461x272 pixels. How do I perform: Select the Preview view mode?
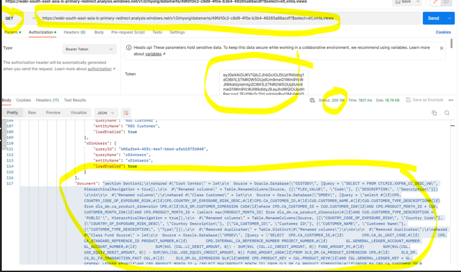click(x=53, y=113)
